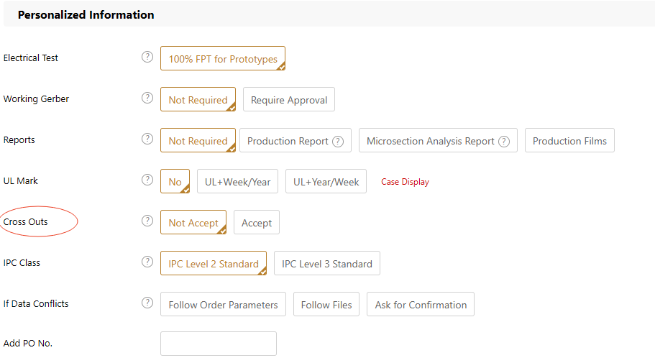Screen dimensions: 655x363
Task: Click help icon beside UL Mark
Action: (x=147, y=180)
